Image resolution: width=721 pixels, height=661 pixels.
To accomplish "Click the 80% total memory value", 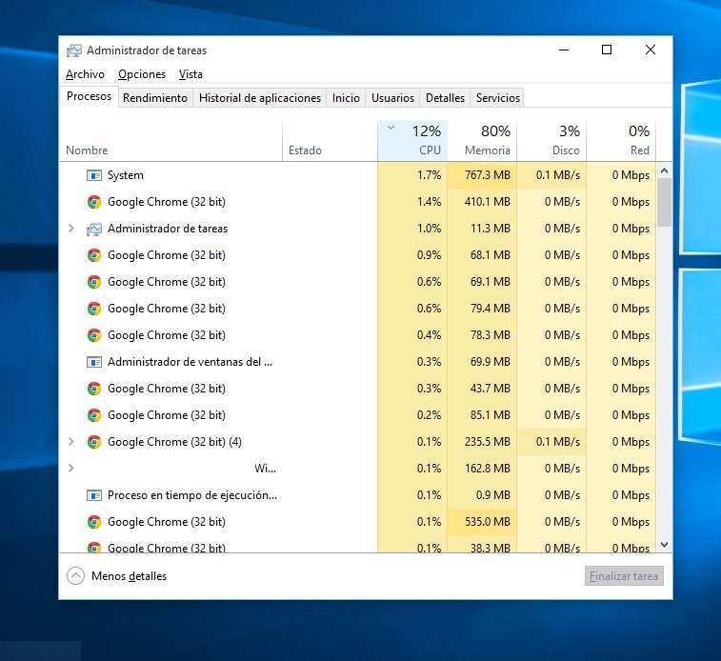I will [495, 131].
